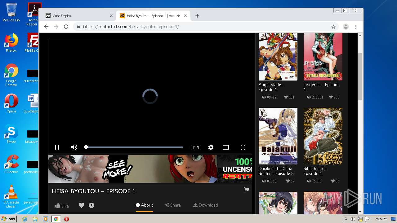Close the Cunt Empire tab

coord(111,16)
